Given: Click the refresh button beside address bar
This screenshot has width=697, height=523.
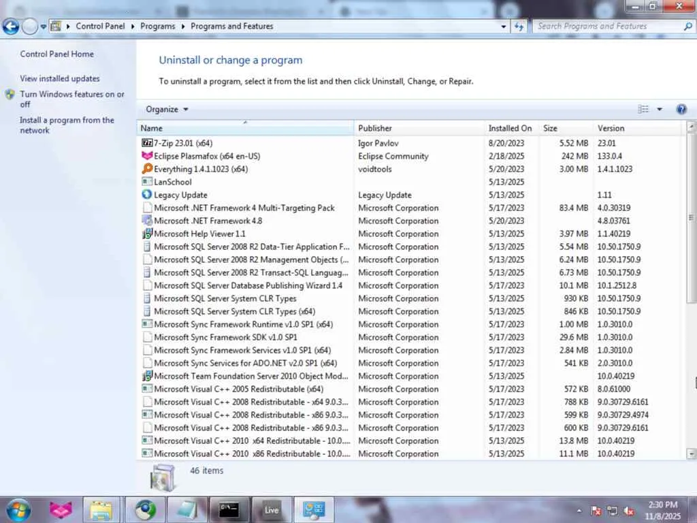Looking at the screenshot, I should click(519, 27).
